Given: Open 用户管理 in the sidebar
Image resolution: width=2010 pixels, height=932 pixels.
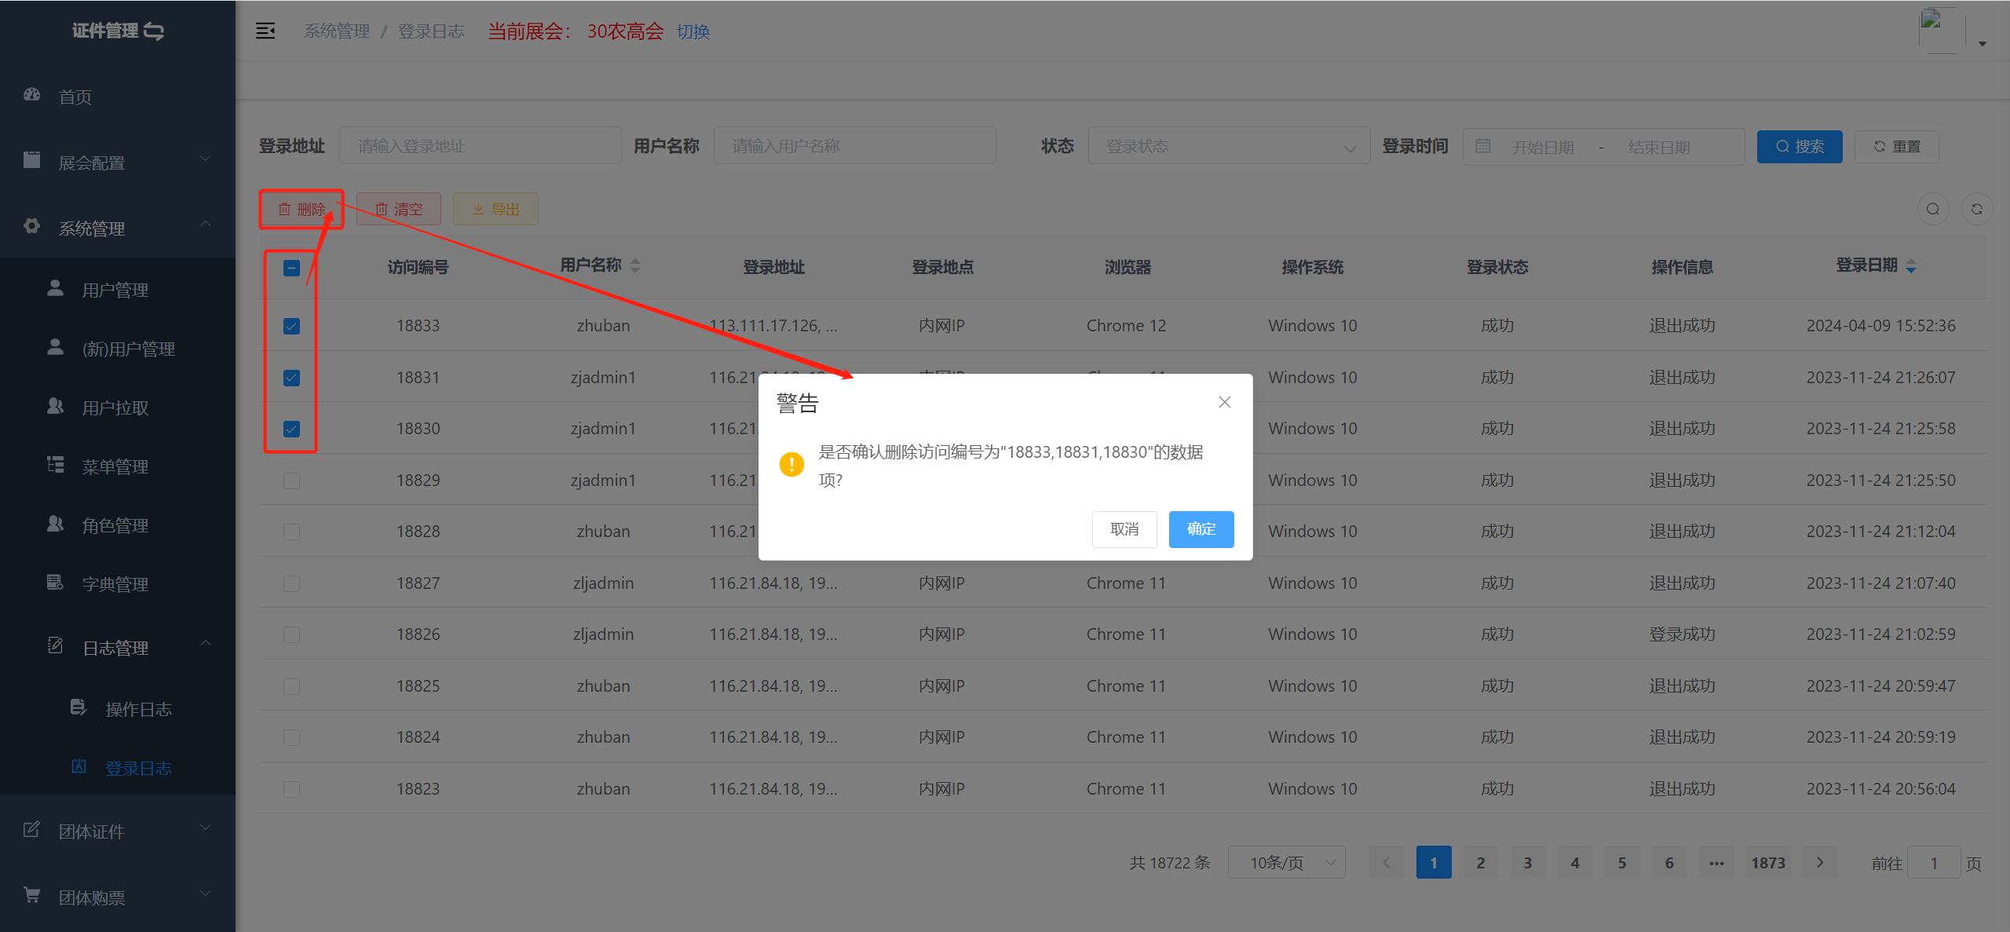Looking at the screenshot, I should [115, 290].
